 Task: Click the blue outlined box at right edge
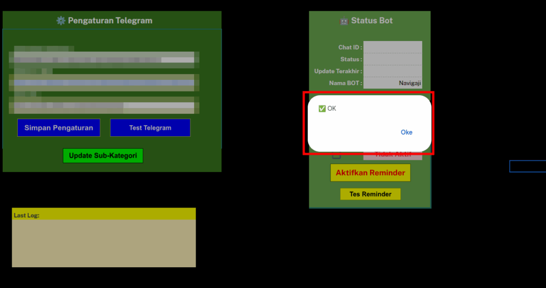click(x=527, y=166)
